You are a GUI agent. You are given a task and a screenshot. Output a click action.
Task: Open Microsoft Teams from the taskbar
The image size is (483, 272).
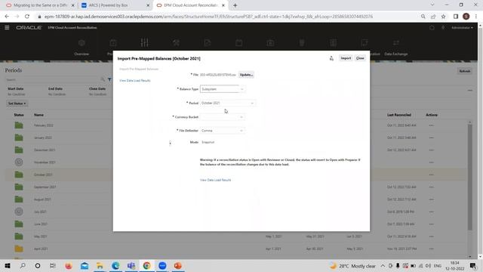click(131, 265)
